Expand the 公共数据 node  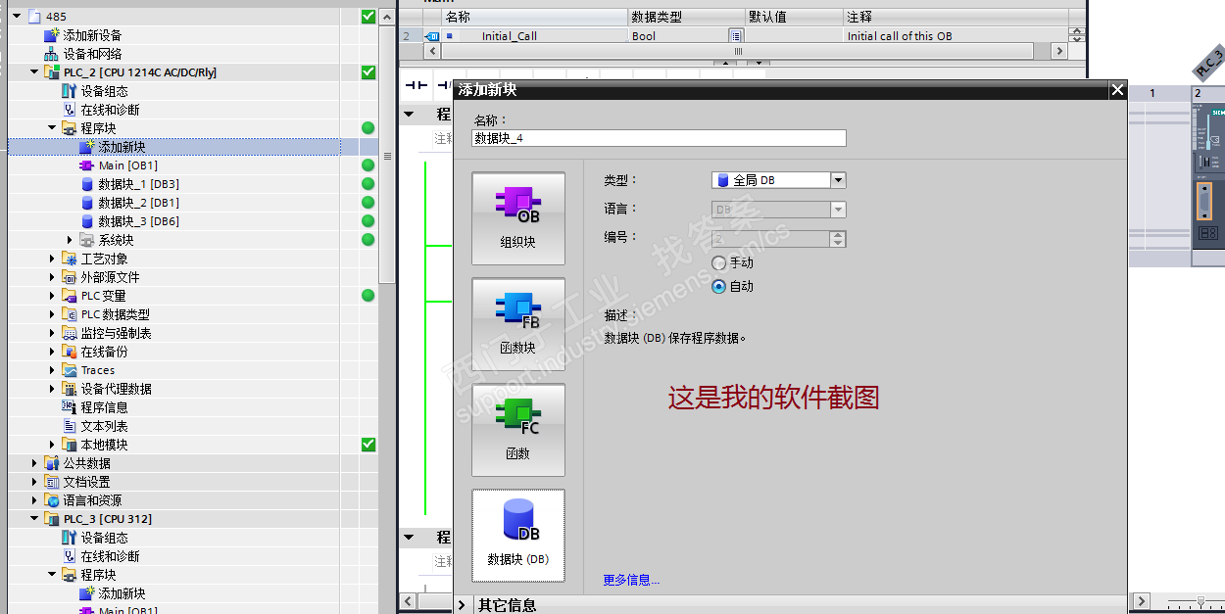pyautogui.click(x=35, y=463)
